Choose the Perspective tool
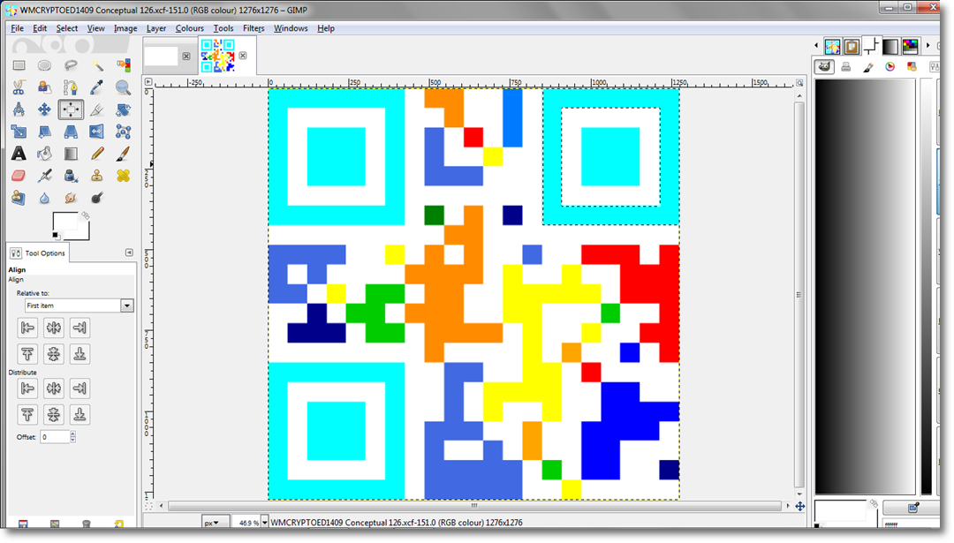The height and width of the screenshot is (543, 954). pos(71,132)
